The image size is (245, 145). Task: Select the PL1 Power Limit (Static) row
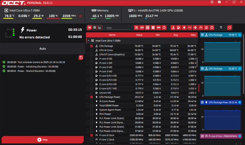point(142,118)
